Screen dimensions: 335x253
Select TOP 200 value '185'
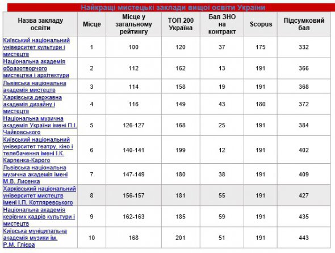click(x=181, y=217)
